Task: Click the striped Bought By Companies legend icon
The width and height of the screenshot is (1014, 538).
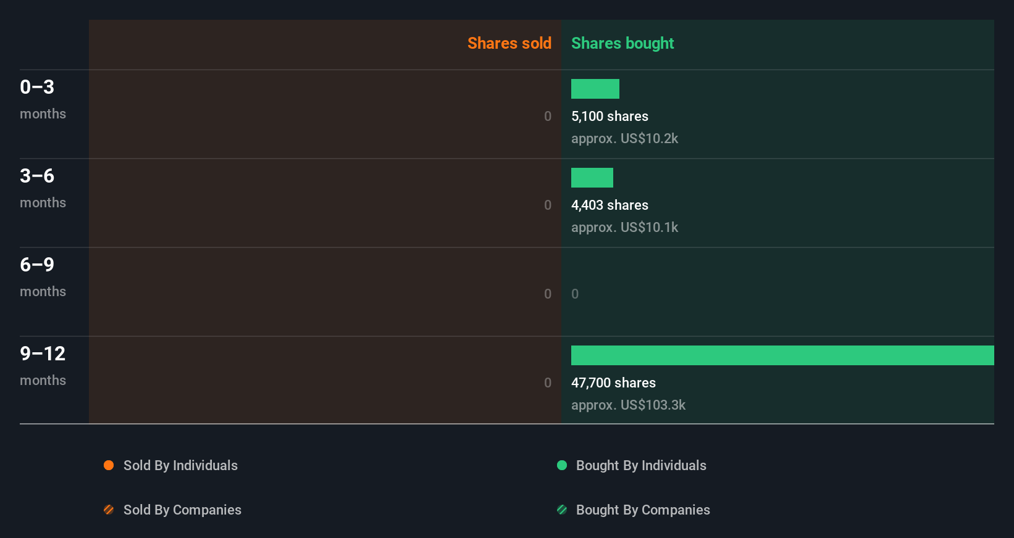Action: click(562, 510)
